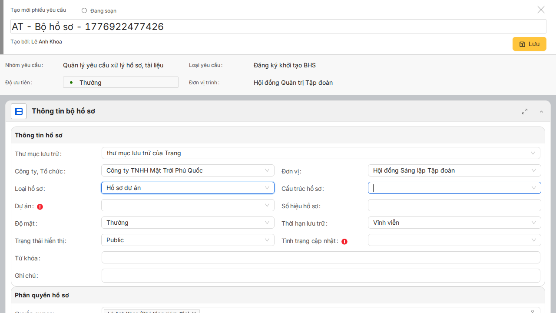Click the Lưu save button
The height and width of the screenshot is (313, 556).
[529, 44]
